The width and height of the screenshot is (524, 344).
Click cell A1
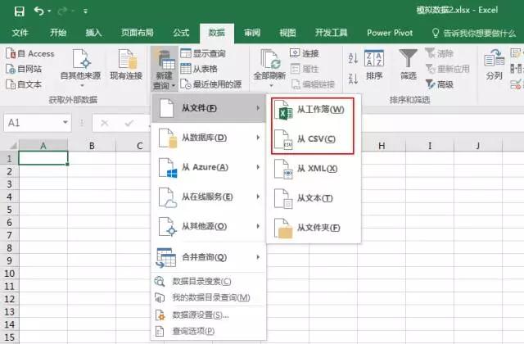pos(43,158)
